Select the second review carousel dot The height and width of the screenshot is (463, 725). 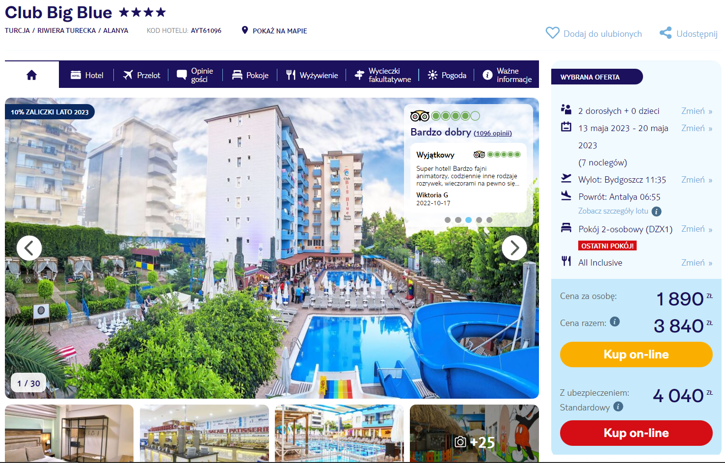[458, 220]
